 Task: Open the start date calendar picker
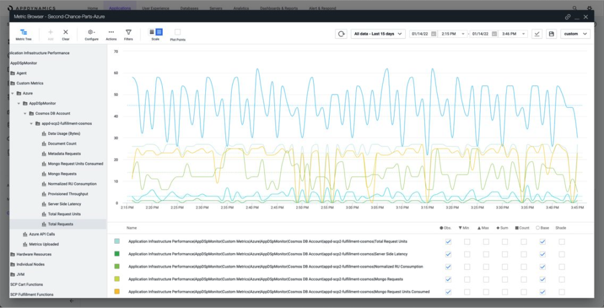(434, 34)
